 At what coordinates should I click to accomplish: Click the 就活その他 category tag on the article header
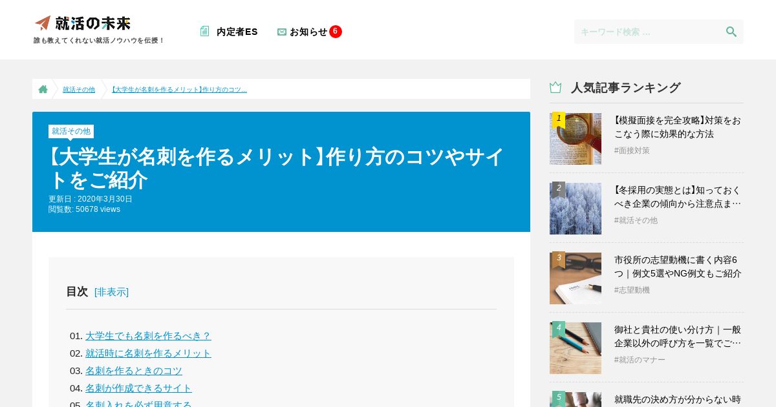pos(71,131)
